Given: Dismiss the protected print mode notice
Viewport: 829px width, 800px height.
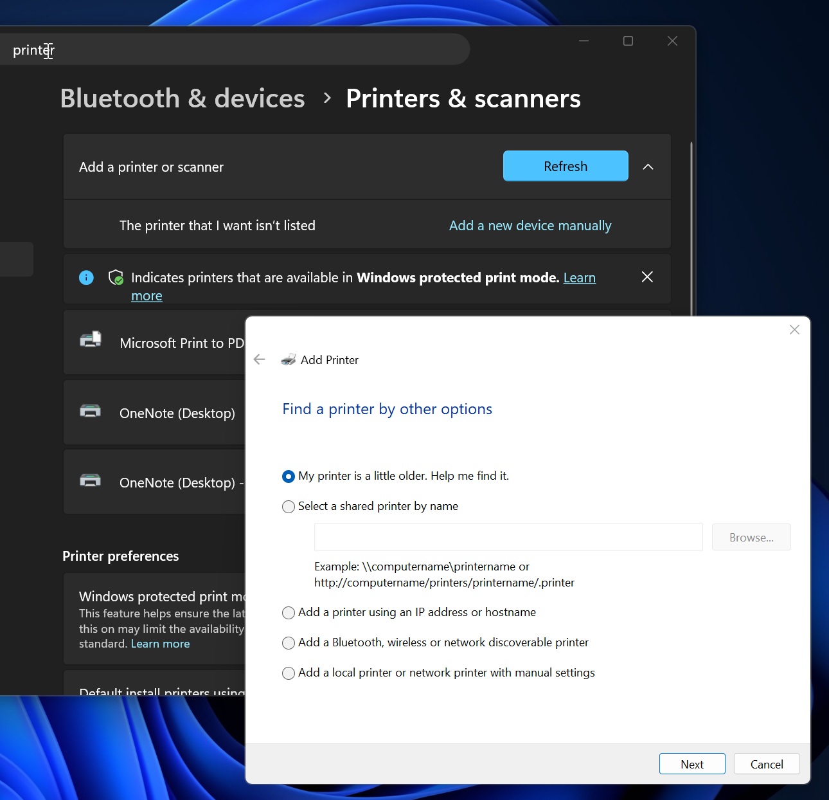Looking at the screenshot, I should (647, 277).
